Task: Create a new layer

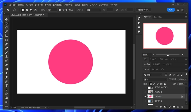Action: (178, 107)
